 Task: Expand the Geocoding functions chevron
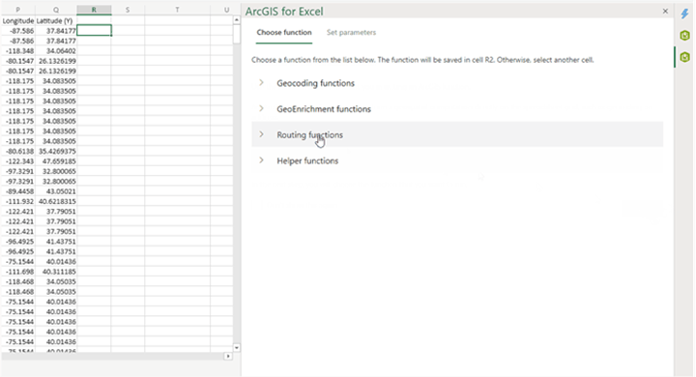click(x=261, y=82)
